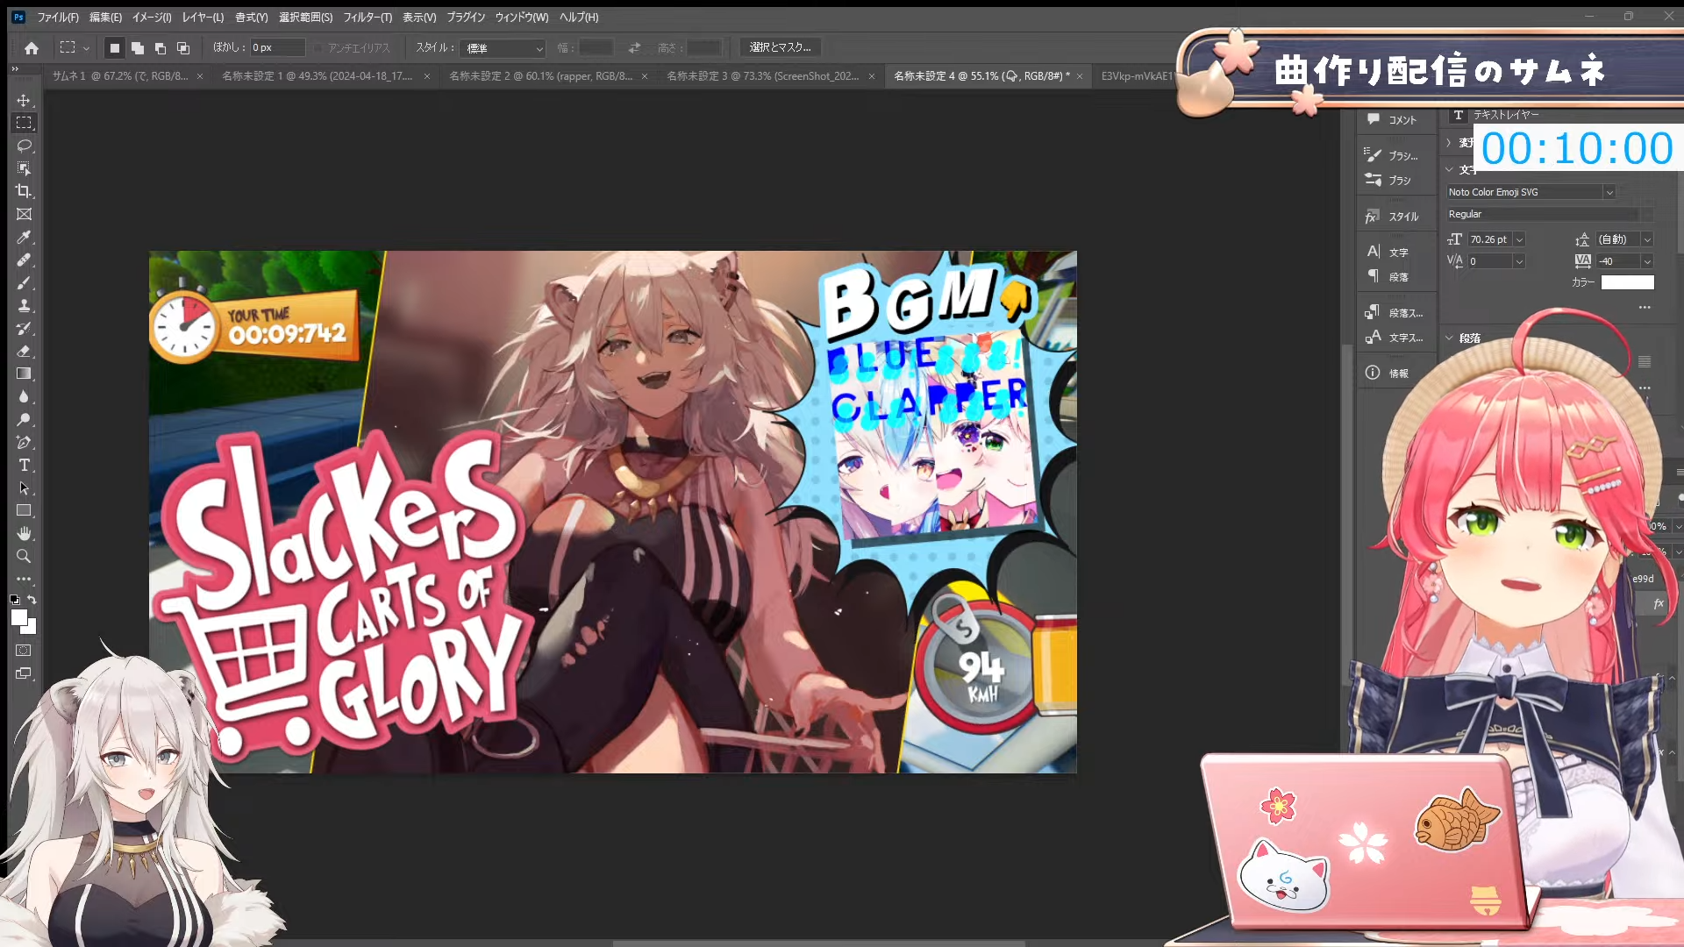Select the Crop tool
1684x947 pixels.
(24, 191)
